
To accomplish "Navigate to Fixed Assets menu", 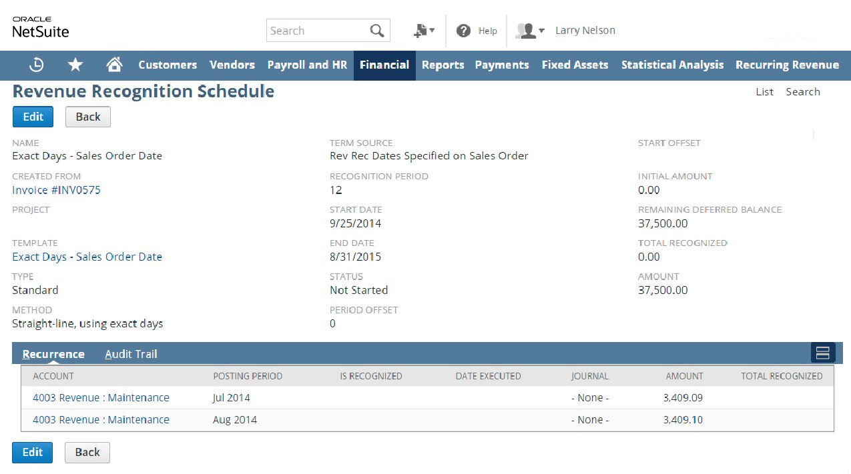I will [x=575, y=65].
